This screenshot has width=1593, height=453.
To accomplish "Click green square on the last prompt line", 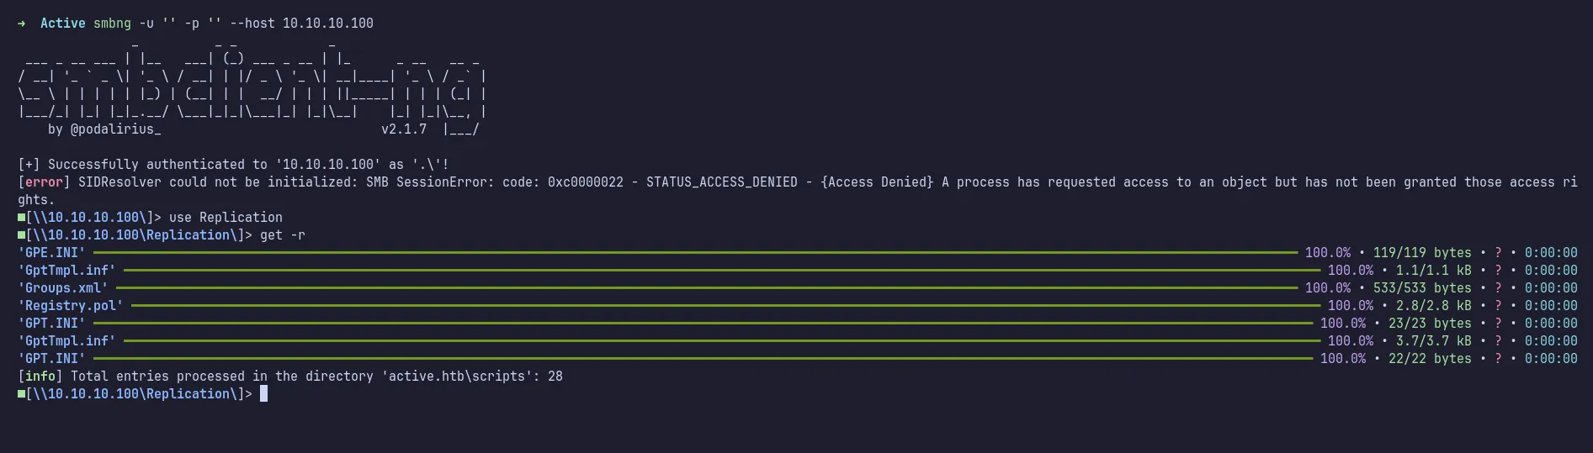I will [x=22, y=394].
